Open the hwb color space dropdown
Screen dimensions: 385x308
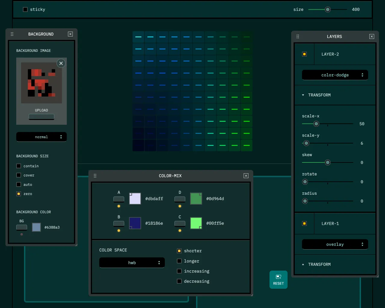point(132,262)
